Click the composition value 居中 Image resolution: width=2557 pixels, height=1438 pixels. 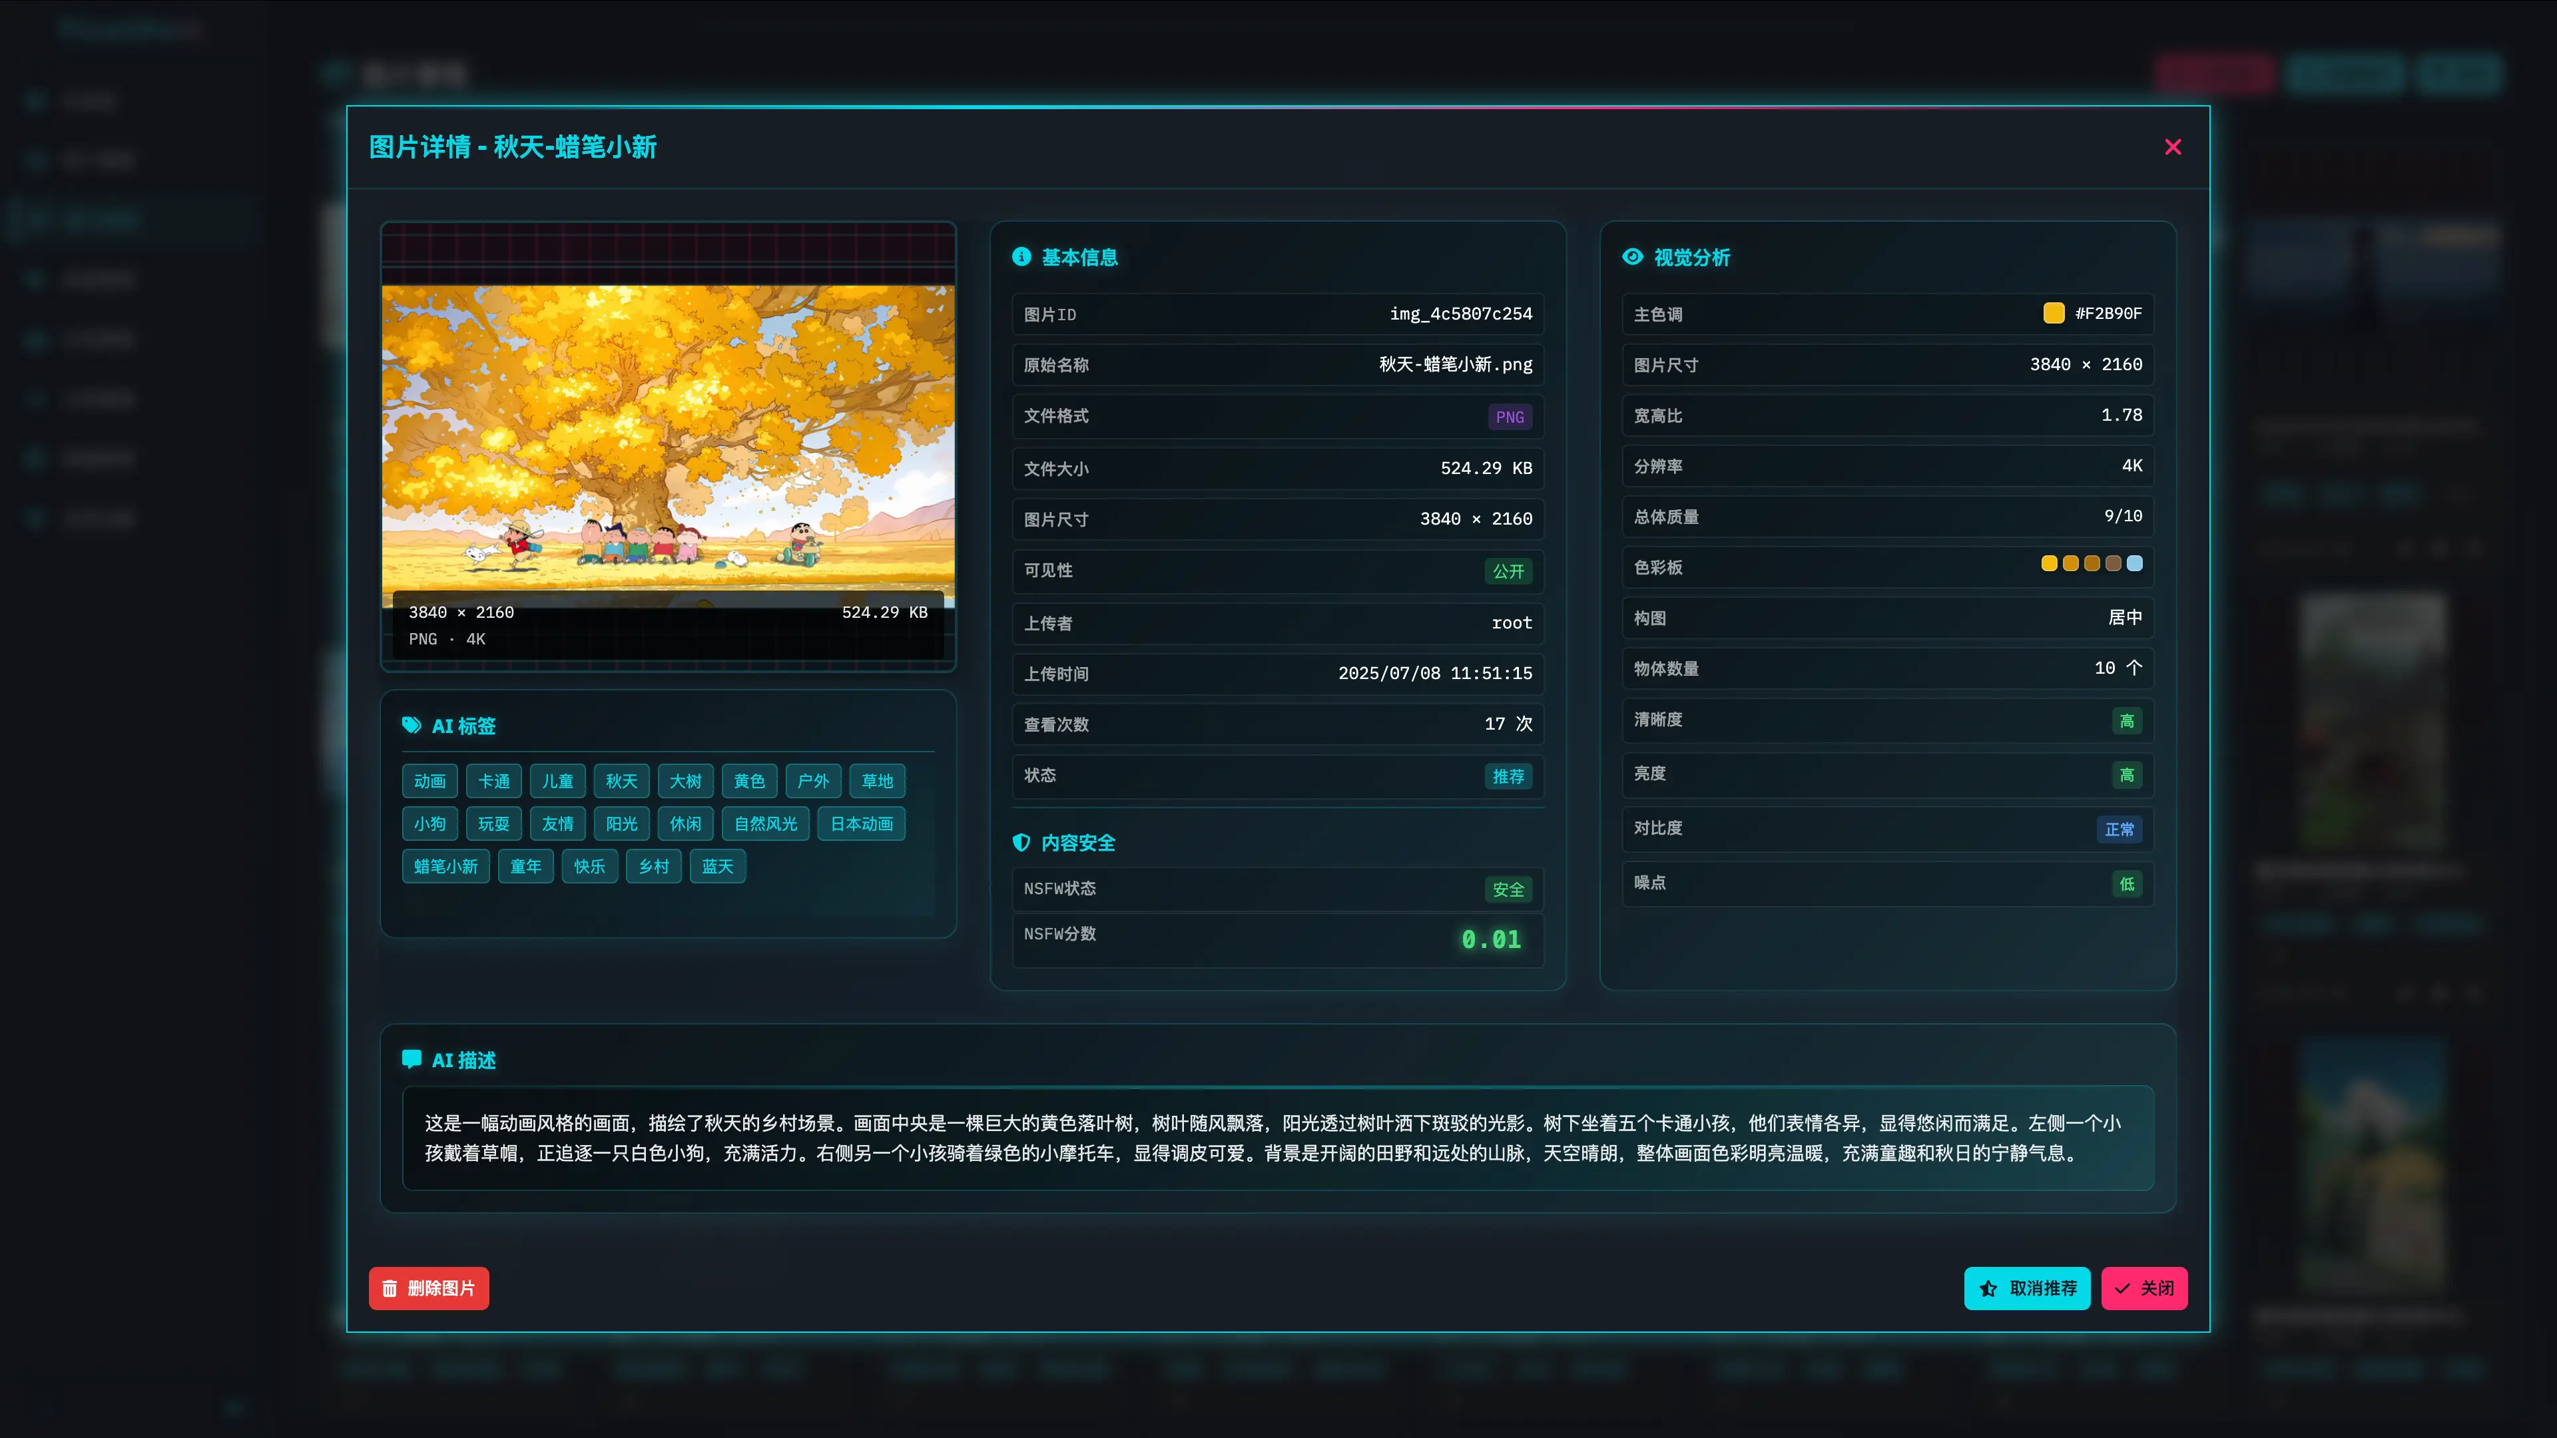(x=2126, y=617)
